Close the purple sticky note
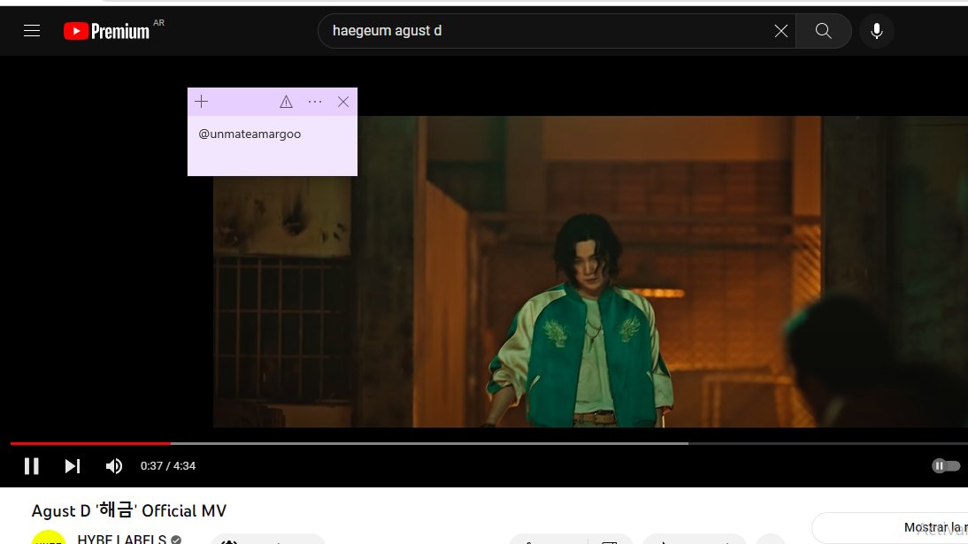The width and height of the screenshot is (968, 544). (x=343, y=102)
